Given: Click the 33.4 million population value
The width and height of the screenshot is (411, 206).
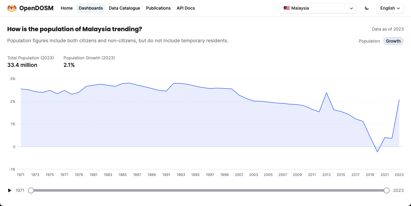Looking at the screenshot, I should (22, 65).
